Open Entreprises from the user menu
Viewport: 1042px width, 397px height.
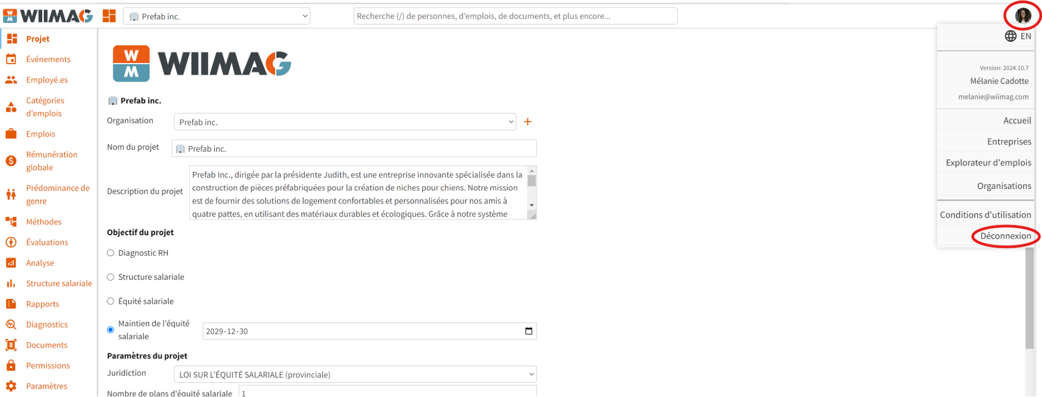point(1009,141)
